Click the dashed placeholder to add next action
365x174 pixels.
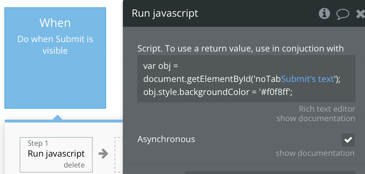[119, 154]
